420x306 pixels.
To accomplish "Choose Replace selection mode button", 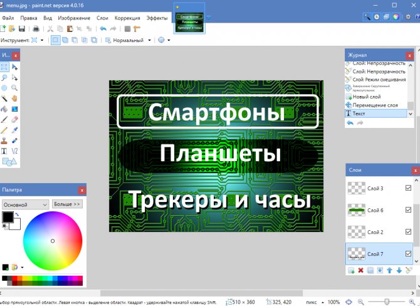I will (55, 40).
